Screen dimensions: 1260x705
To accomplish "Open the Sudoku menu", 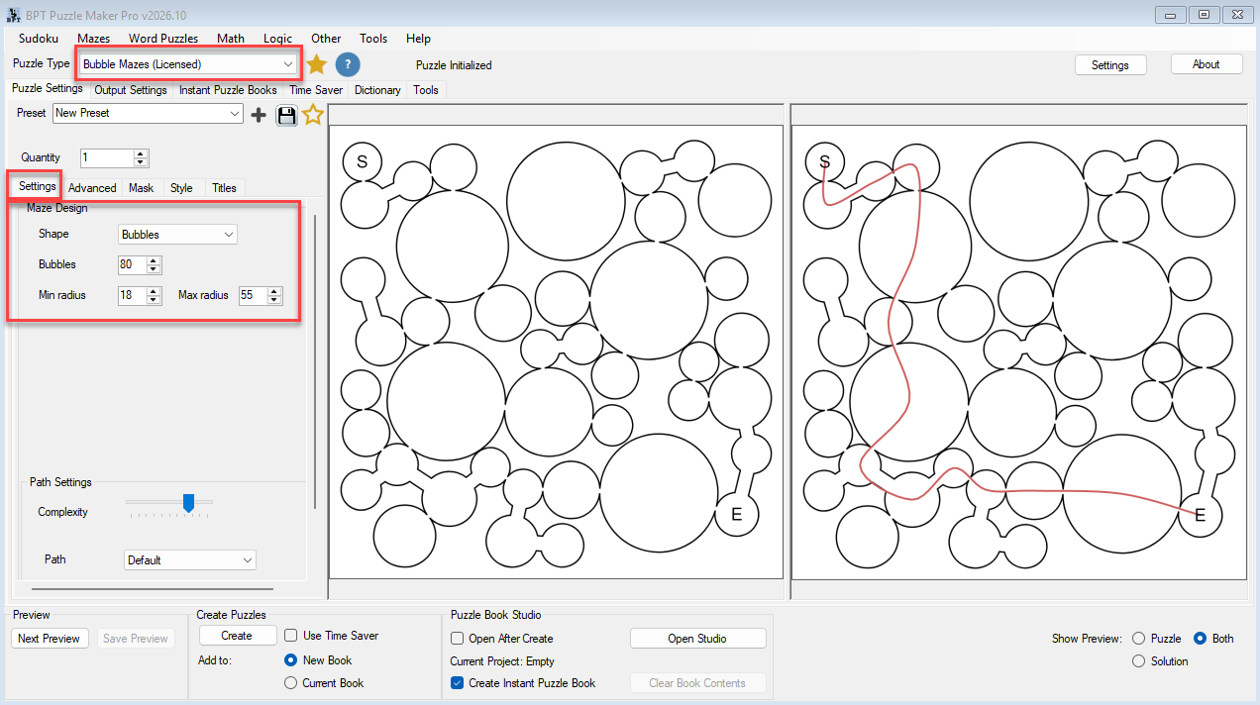I will pyautogui.click(x=39, y=39).
